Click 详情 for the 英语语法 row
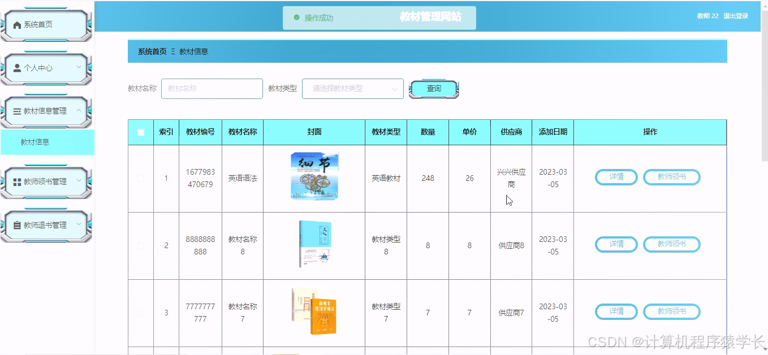768x355 pixels. [x=616, y=177]
